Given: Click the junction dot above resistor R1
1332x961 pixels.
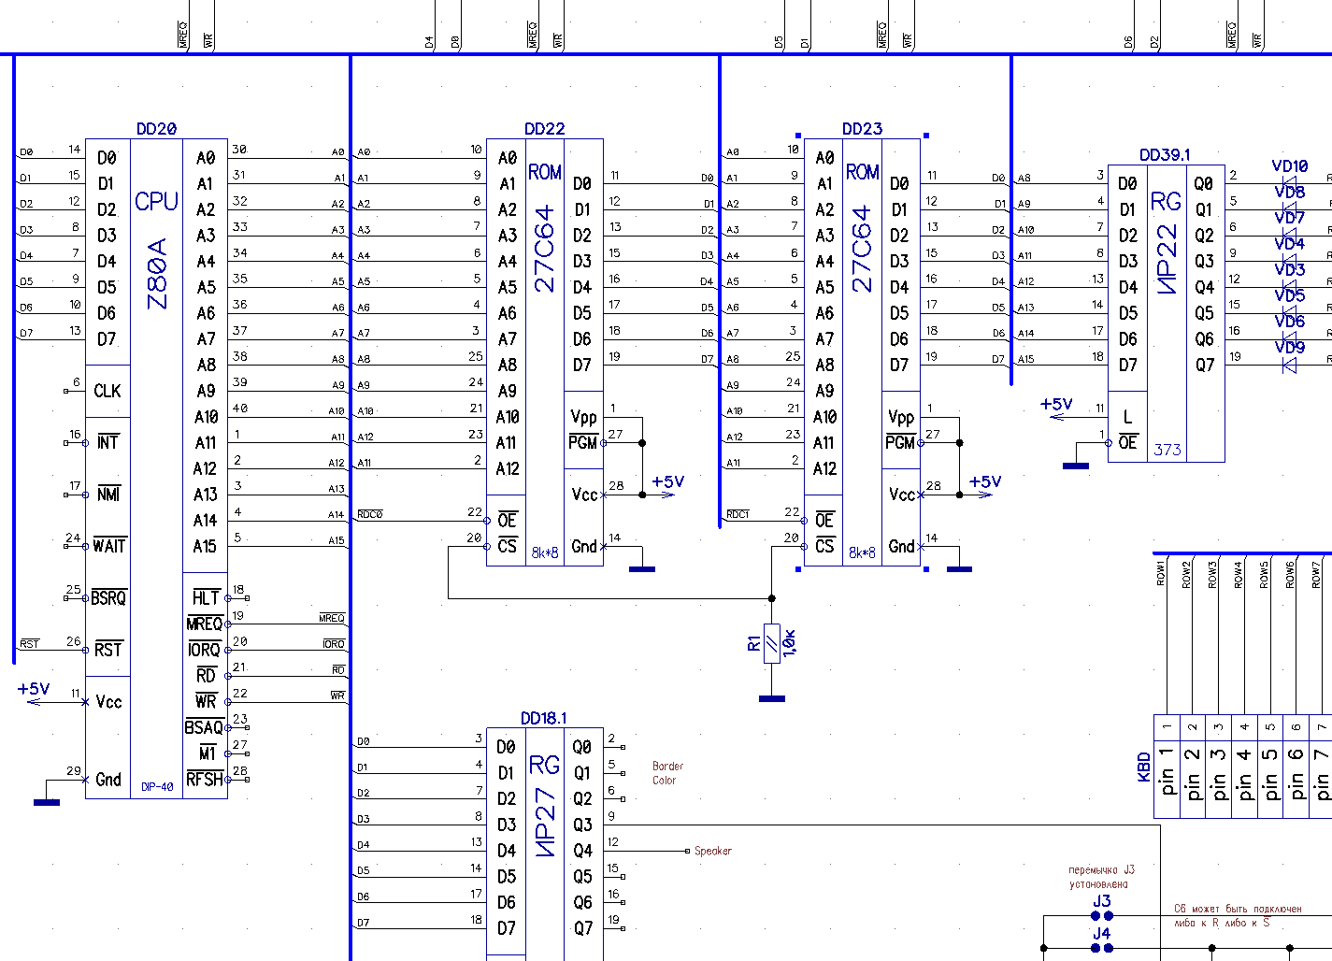Looking at the screenshot, I should pos(771,597).
